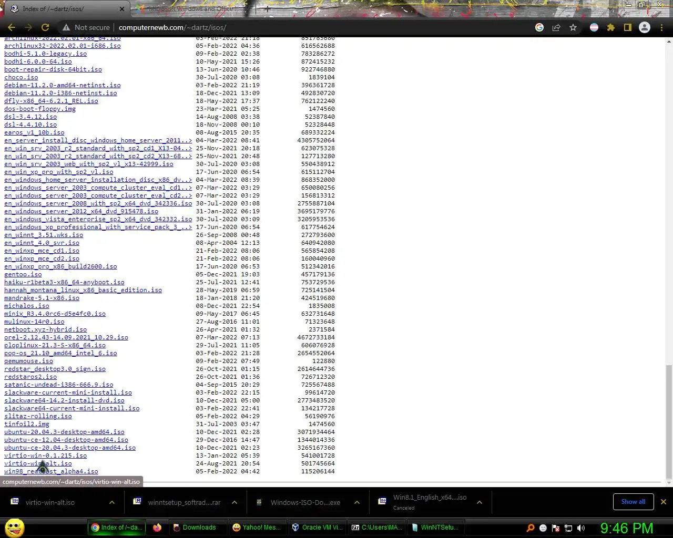
Task: Open the Google icon in the address bar
Action: (x=539, y=27)
